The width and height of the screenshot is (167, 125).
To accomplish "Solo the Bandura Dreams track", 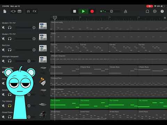I will (10, 94).
